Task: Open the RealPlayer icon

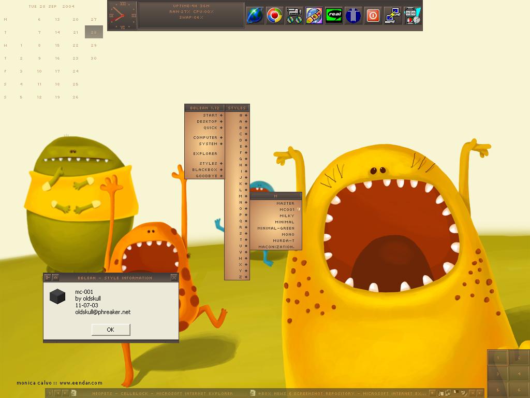Action: pos(334,16)
